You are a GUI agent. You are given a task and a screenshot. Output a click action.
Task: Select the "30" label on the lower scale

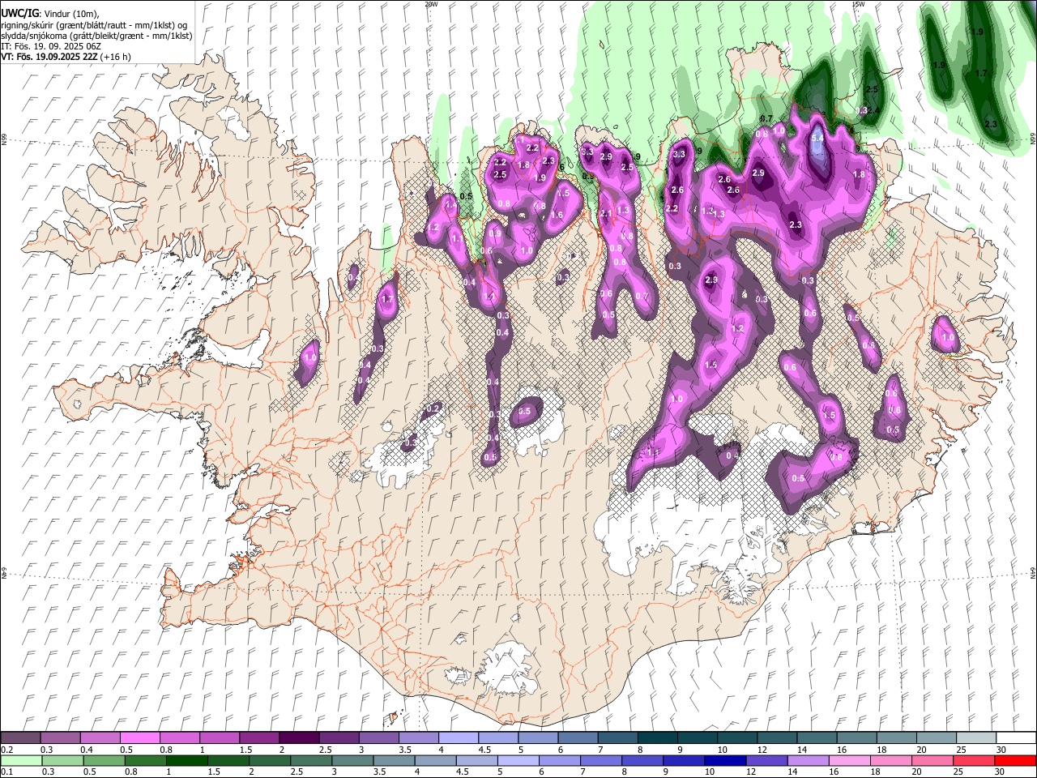click(x=1000, y=772)
